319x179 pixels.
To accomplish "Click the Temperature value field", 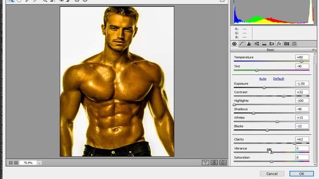I will pos(302,57).
